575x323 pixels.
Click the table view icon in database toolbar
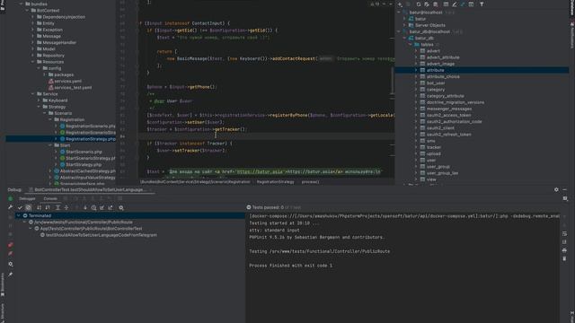446,4
